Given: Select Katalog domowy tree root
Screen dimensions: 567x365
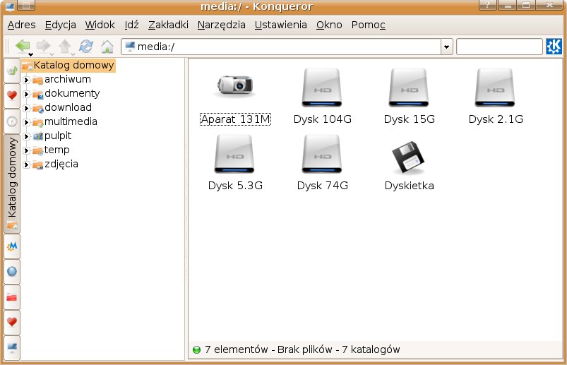Looking at the screenshot, I should pos(68,66).
